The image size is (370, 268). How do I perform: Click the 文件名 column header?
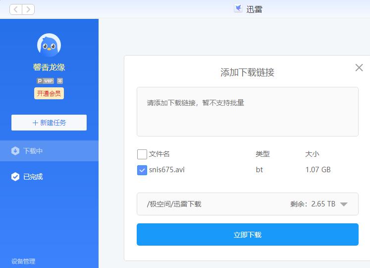point(159,154)
